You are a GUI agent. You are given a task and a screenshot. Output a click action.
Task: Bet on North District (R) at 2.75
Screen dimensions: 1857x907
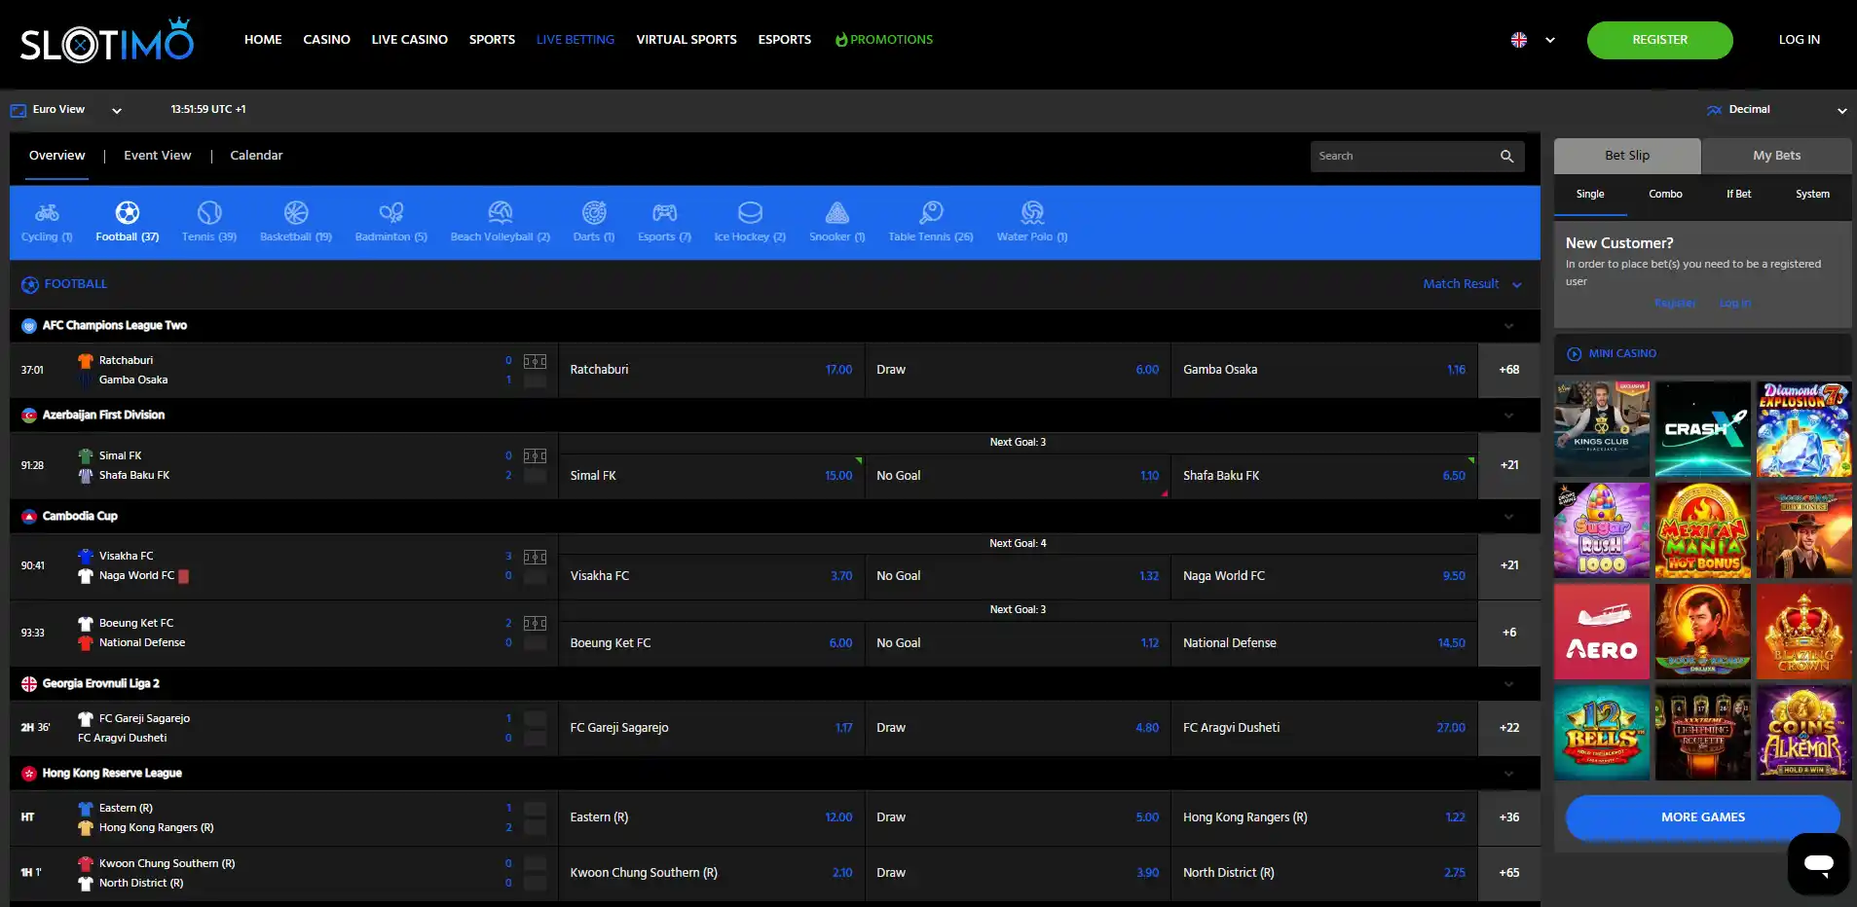click(1324, 873)
